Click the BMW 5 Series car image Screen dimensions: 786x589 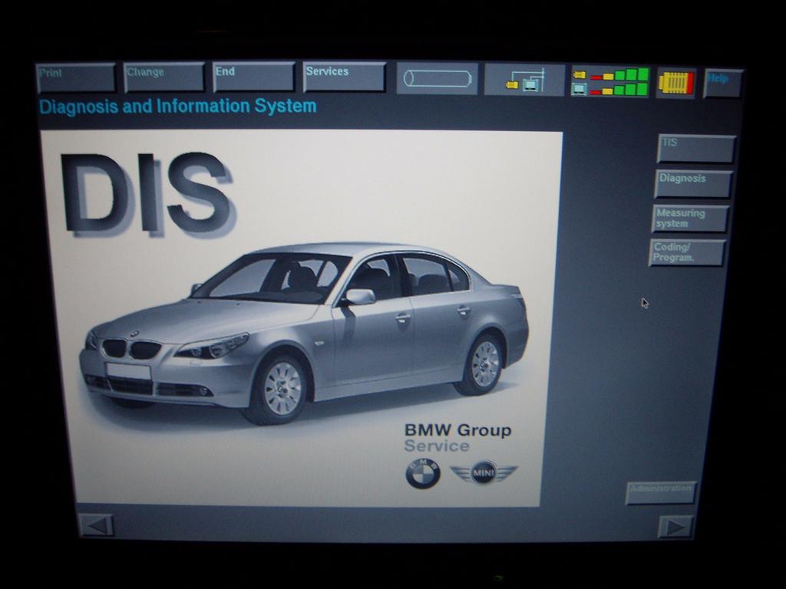click(x=304, y=333)
